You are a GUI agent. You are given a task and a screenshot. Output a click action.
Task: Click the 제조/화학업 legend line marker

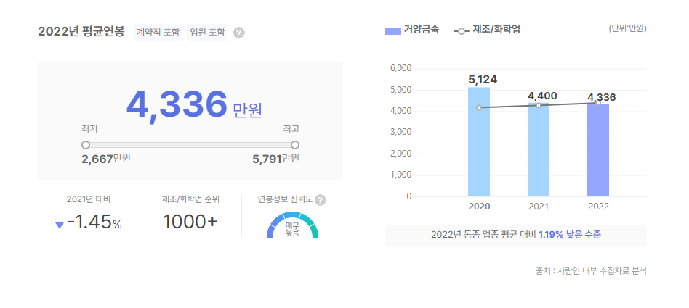click(x=462, y=31)
